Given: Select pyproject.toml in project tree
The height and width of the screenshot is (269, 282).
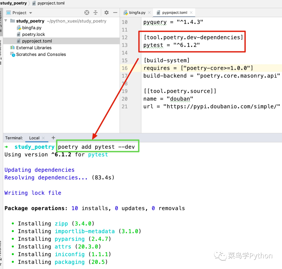Looking at the screenshot, I should pyautogui.click(x=37, y=41).
